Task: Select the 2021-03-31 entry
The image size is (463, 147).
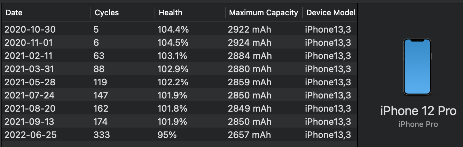Action: [180, 69]
